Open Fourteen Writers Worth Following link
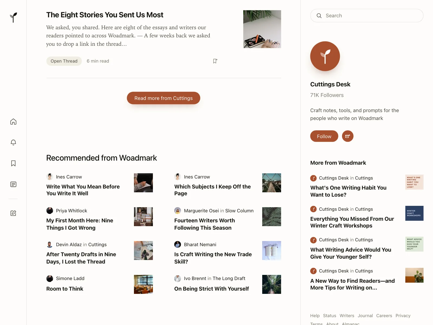This screenshot has width=433, height=325. 205,224
